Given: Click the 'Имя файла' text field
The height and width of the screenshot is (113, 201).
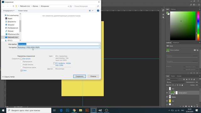Looking at the screenshot, I should pyautogui.click(x=59, y=44).
